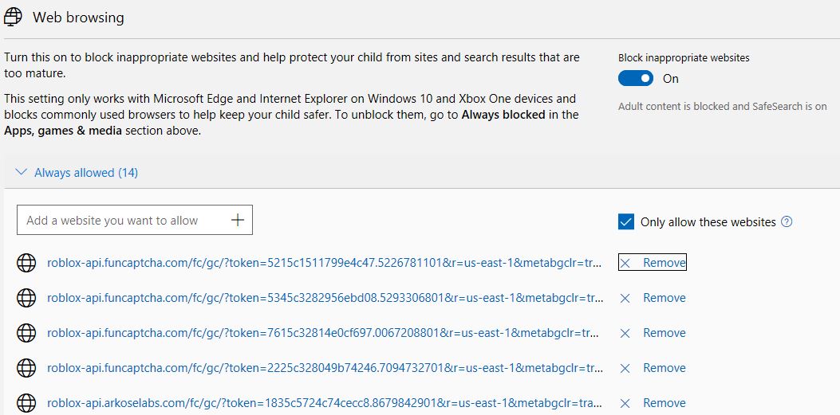Click globe icon of token 5345c3282956ebd08 row

[26, 298]
